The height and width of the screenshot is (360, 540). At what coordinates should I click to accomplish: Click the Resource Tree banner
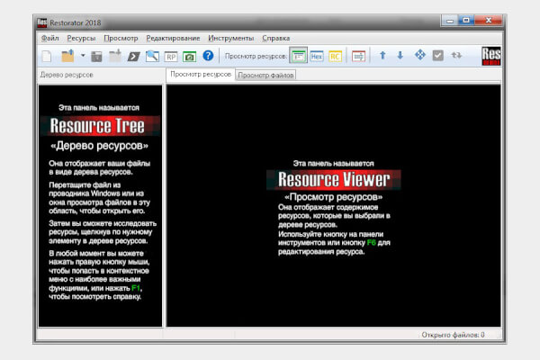[100, 126]
